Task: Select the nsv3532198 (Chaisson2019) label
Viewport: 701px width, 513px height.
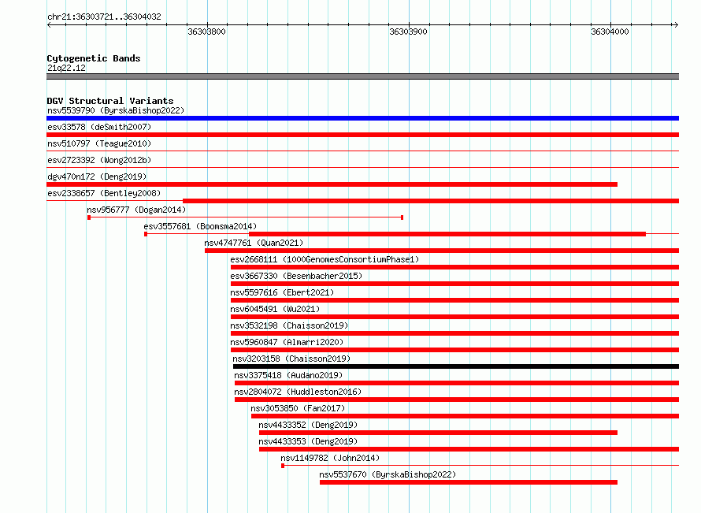Action: pos(289,325)
